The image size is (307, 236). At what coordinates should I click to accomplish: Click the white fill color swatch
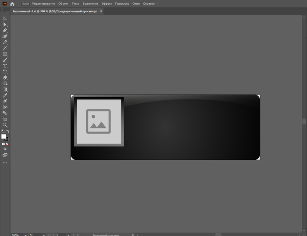[4, 137]
